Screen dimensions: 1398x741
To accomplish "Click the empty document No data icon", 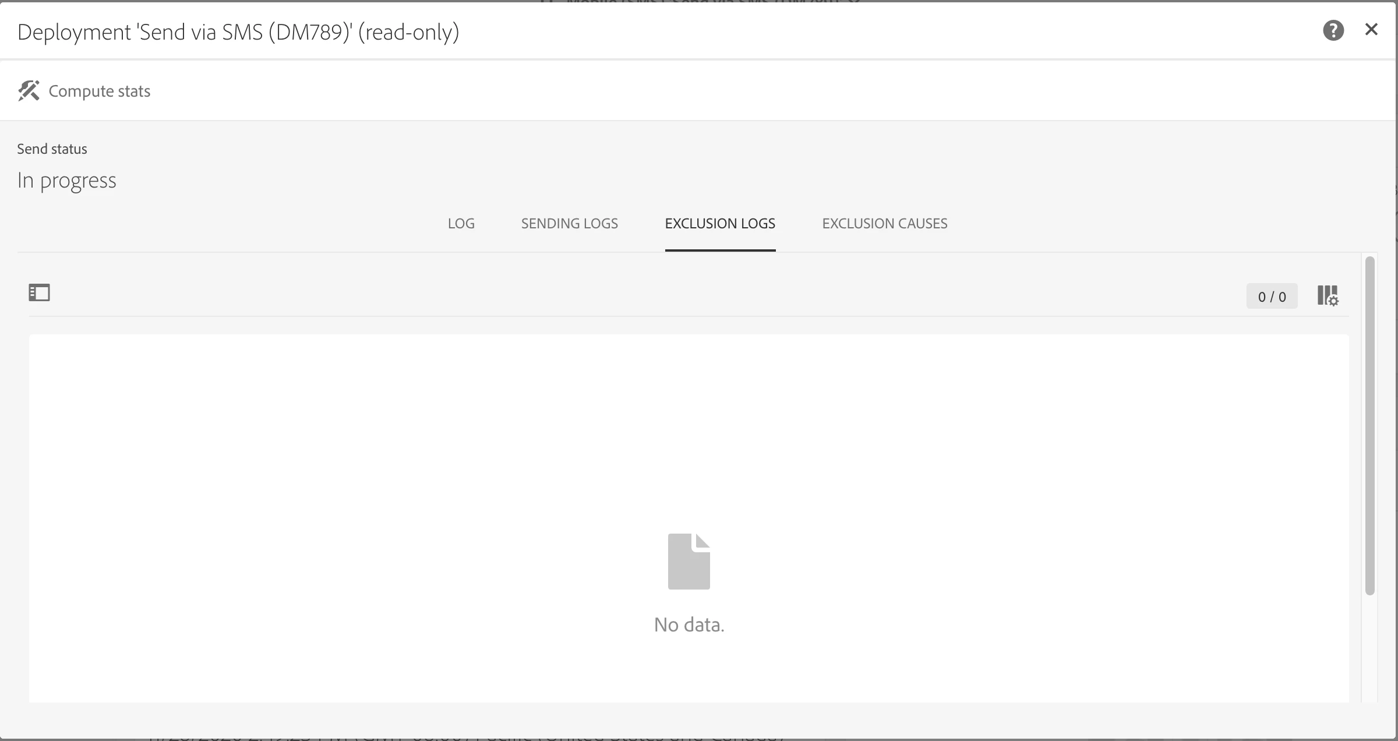I will click(x=689, y=562).
